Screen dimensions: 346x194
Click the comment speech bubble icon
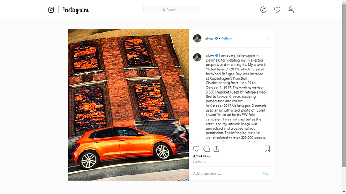(206, 149)
